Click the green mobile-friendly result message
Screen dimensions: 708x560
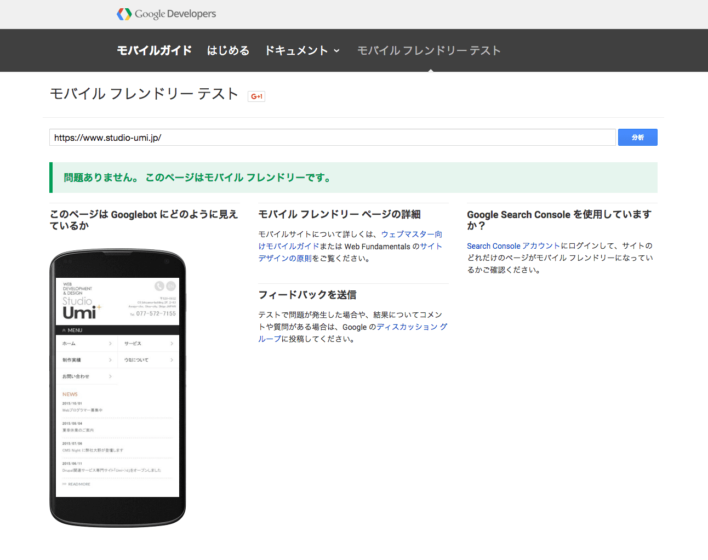(353, 178)
